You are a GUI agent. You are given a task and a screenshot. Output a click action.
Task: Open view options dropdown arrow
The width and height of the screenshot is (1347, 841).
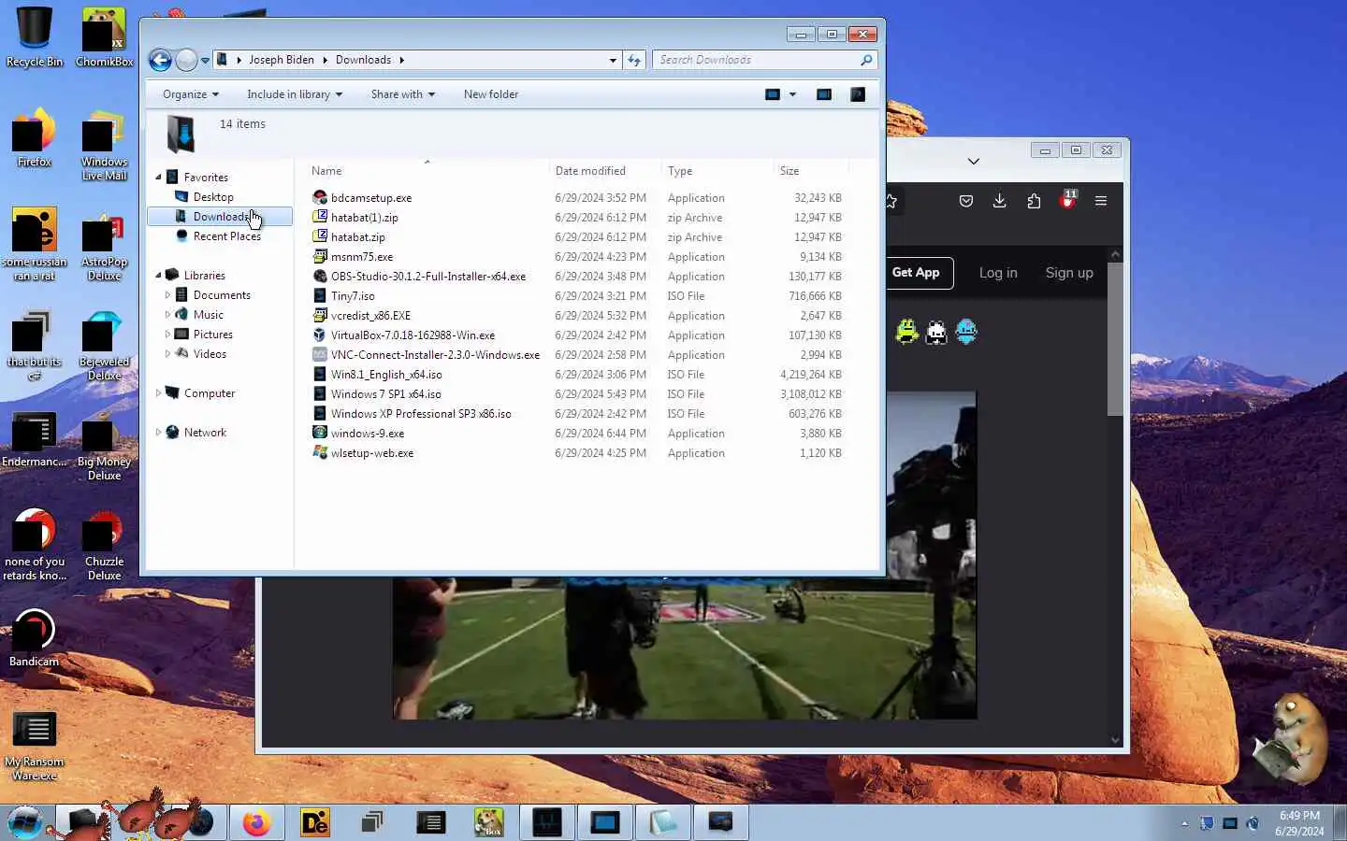(x=792, y=94)
